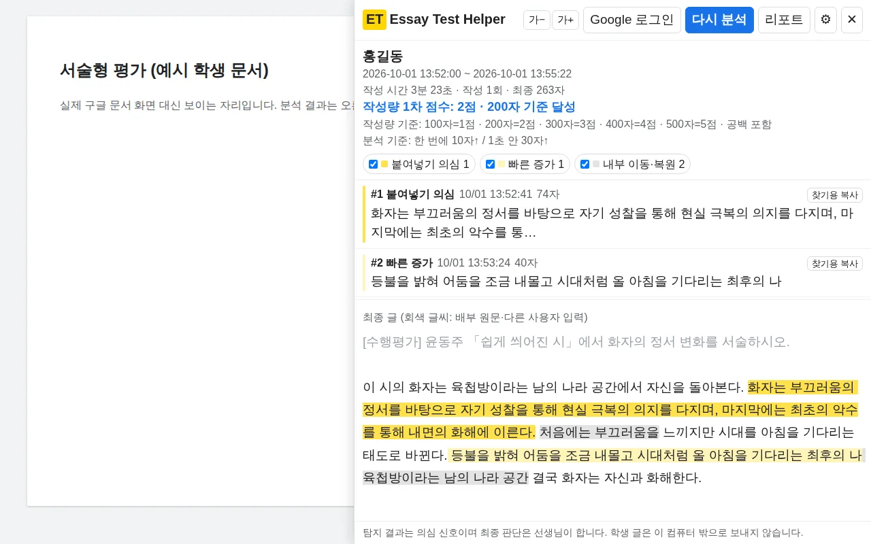Click pale yellow swatch beside 빠른 증가

click(x=502, y=164)
